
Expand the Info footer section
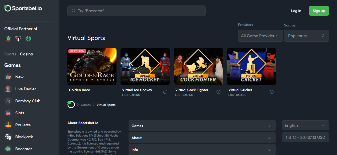(202, 150)
